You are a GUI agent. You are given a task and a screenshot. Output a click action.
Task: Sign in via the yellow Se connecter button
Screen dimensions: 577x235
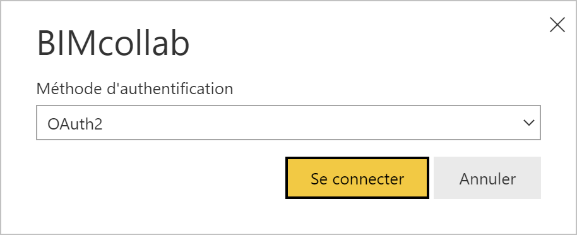pyautogui.click(x=357, y=178)
